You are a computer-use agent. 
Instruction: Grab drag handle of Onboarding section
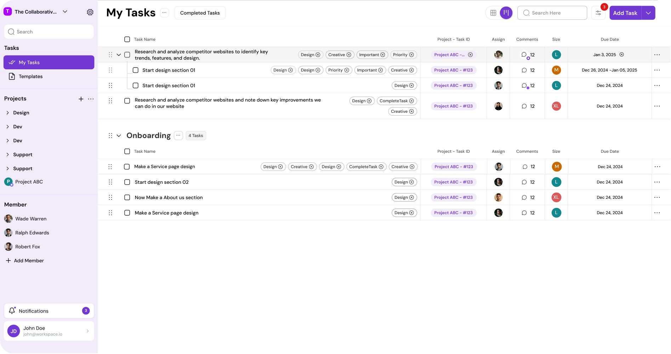(x=110, y=136)
